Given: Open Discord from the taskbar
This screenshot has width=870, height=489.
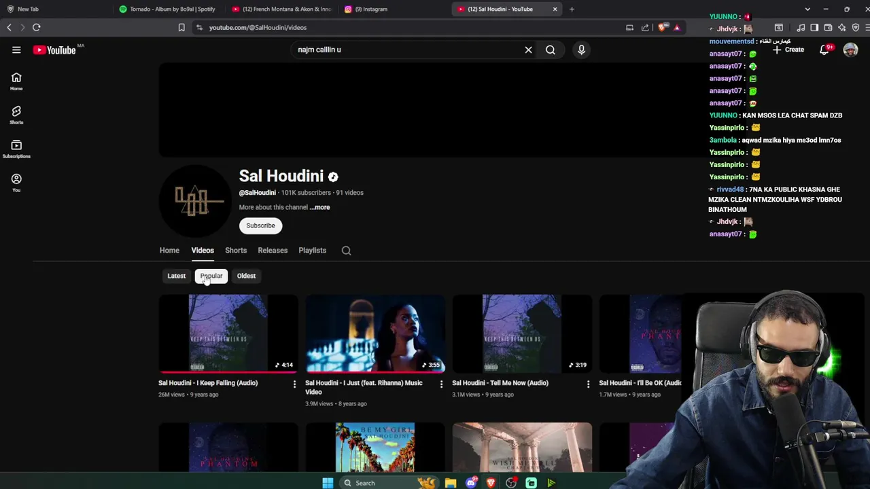Looking at the screenshot, I should pyautogui.click(x=471, y=483).
